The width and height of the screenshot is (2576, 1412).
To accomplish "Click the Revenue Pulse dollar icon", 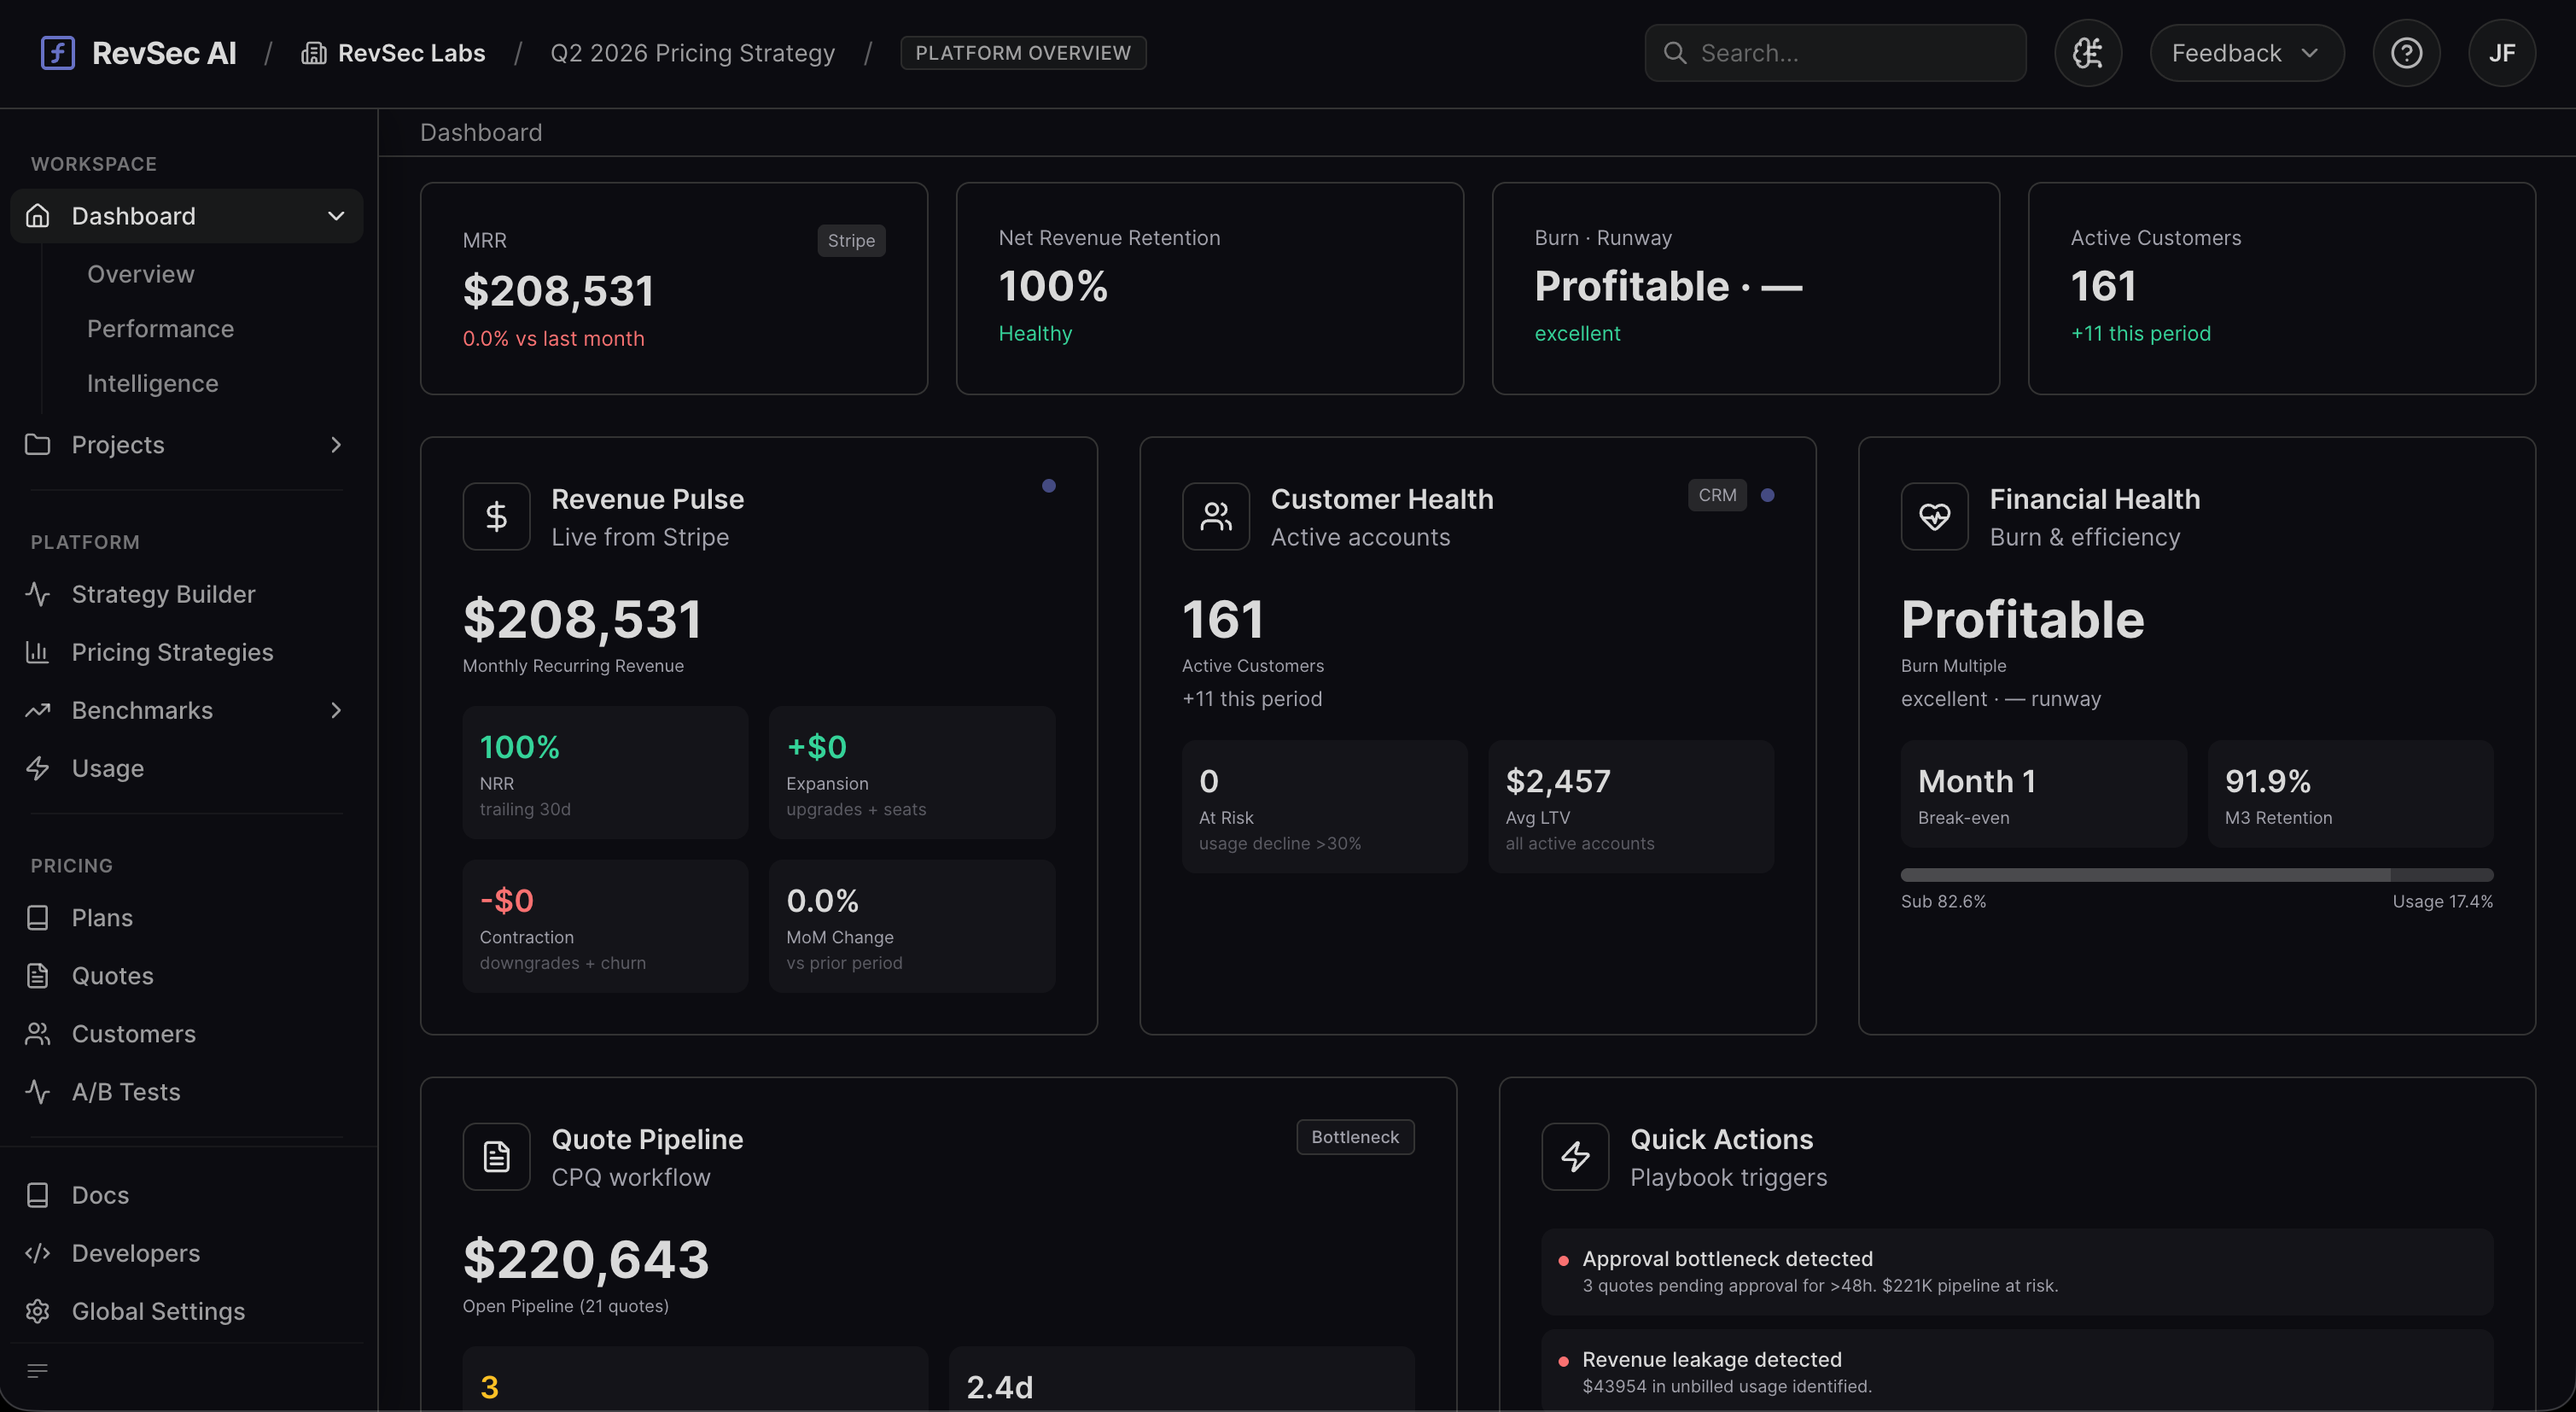I will coord(496,516).
